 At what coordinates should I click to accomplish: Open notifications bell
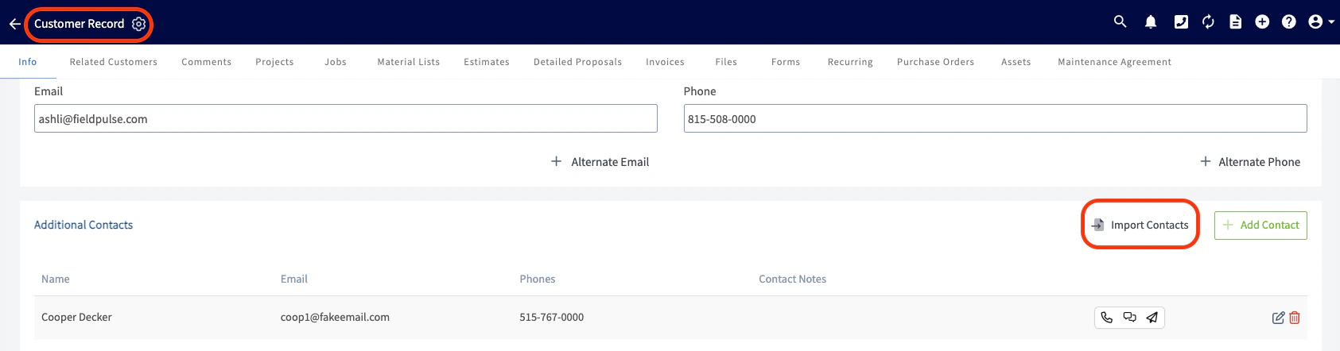[1150, 22]
